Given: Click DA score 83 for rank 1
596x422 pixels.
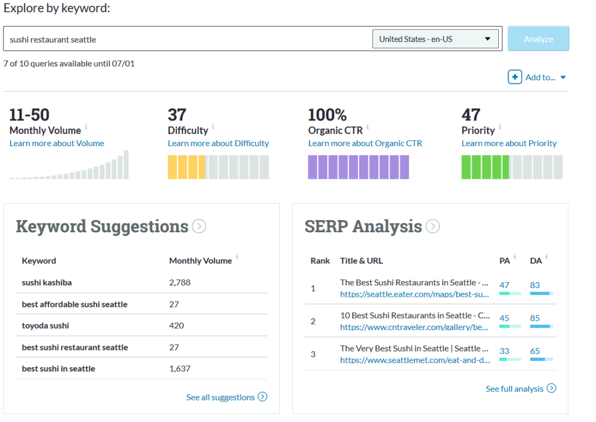Looking at the screenshot, I should [535, 285].
